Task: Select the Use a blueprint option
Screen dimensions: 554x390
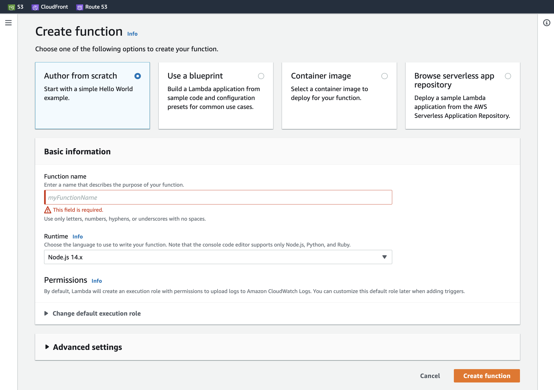Action: (x=261, y=76)
